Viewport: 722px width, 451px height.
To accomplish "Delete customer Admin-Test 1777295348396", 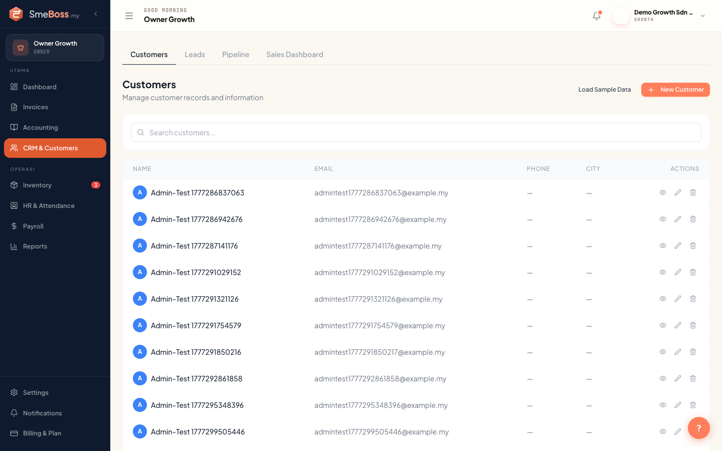I will click(693, 405).
